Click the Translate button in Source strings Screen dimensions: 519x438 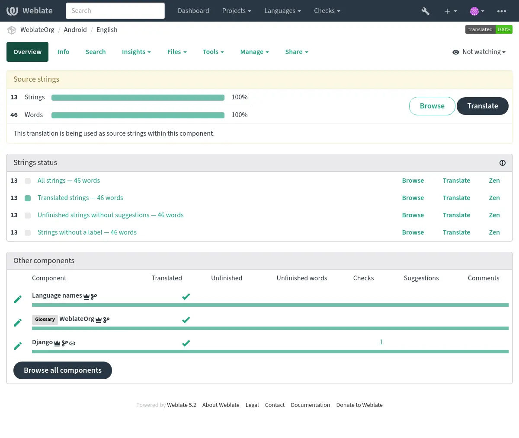click(483, 106)
